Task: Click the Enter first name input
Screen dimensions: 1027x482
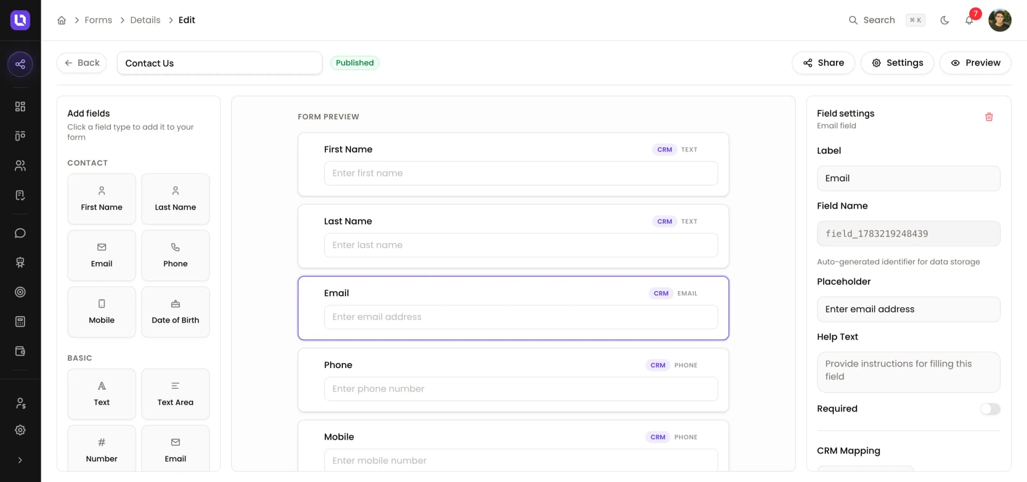Action: [x=521, y=173]
